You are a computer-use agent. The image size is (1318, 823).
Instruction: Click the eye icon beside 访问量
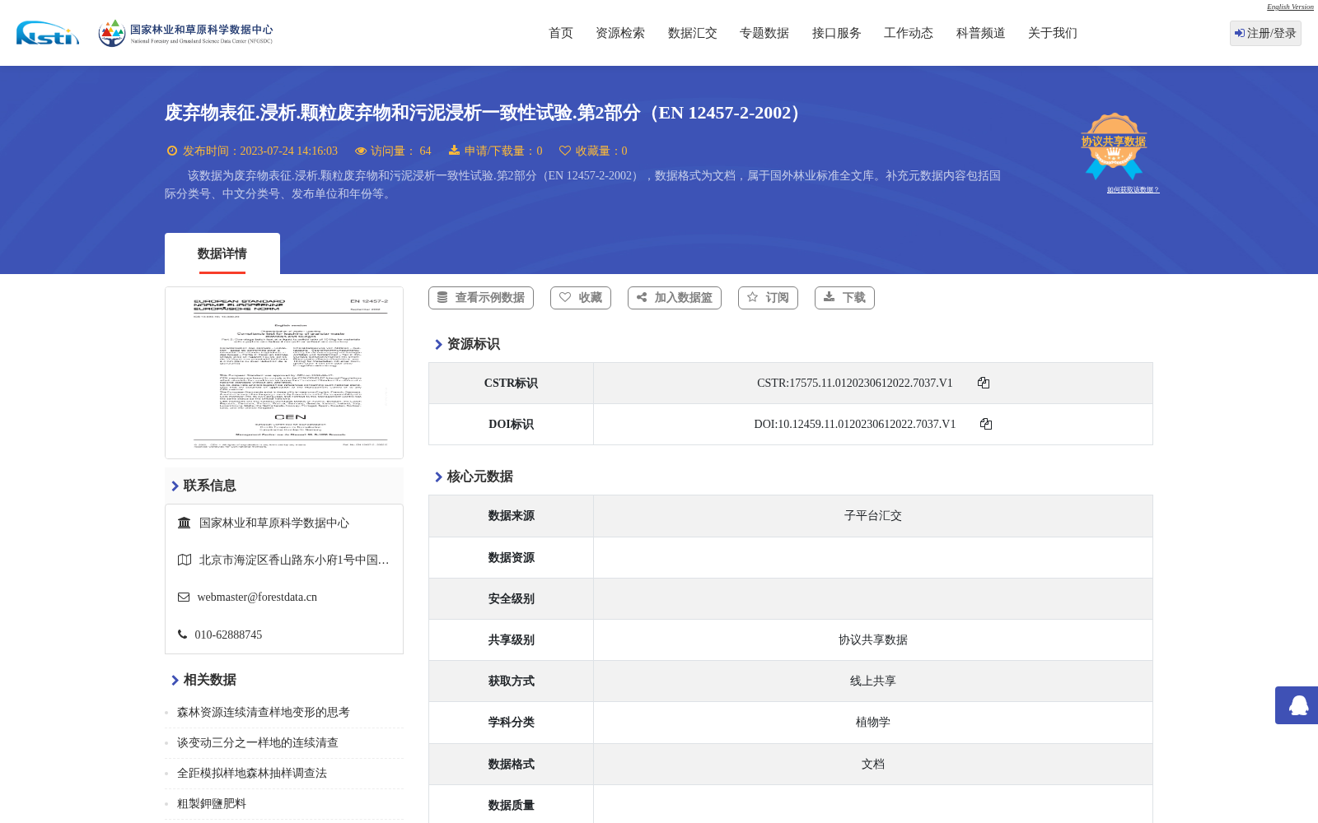coord(361,151)
